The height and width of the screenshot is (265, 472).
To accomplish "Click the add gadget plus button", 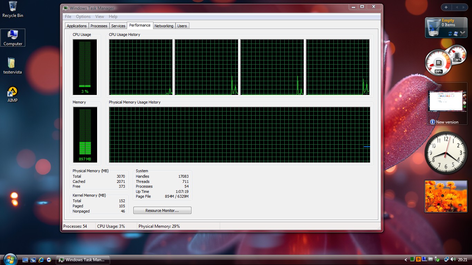I will [x=446, y=7].
